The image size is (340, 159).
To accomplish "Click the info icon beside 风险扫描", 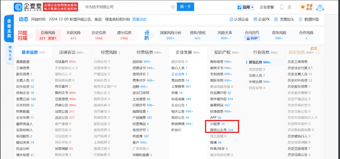I will point(30,35).
